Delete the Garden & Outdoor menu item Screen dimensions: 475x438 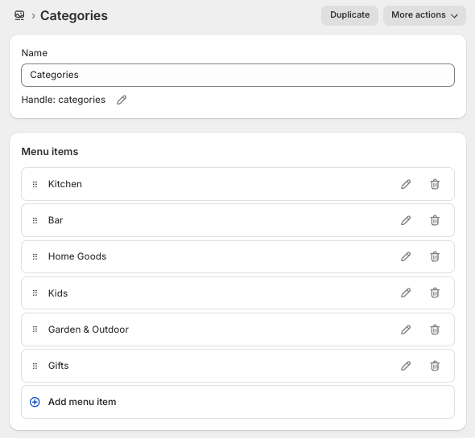point(435,330)
